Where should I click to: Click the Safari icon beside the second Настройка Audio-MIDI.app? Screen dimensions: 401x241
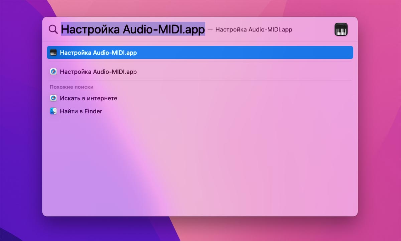pyautogui.click(x=53, y=72)
